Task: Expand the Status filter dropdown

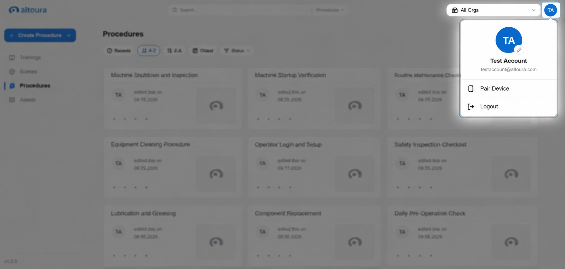Action: pyautogui.click(x=237, y=51)
